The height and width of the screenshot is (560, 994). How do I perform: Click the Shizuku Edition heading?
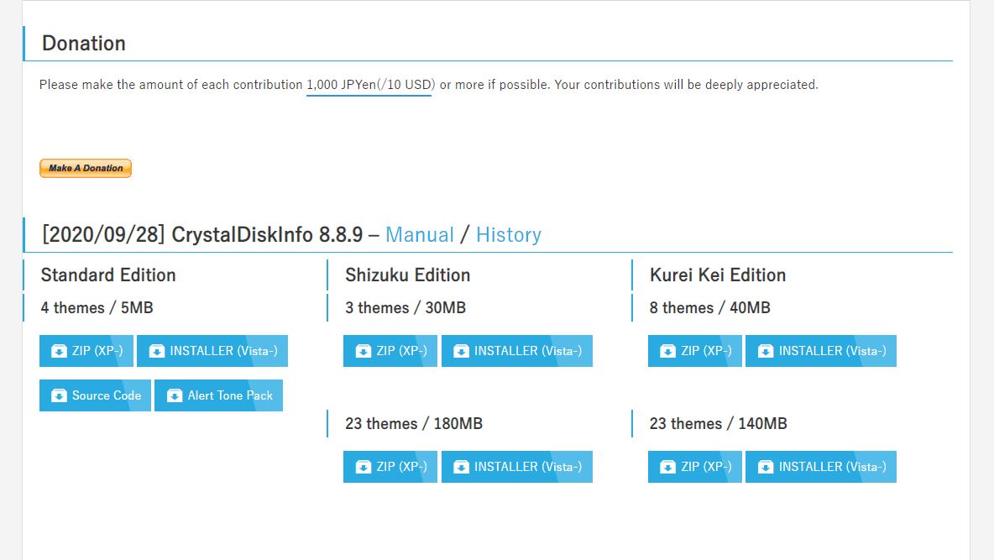(408, 275)
